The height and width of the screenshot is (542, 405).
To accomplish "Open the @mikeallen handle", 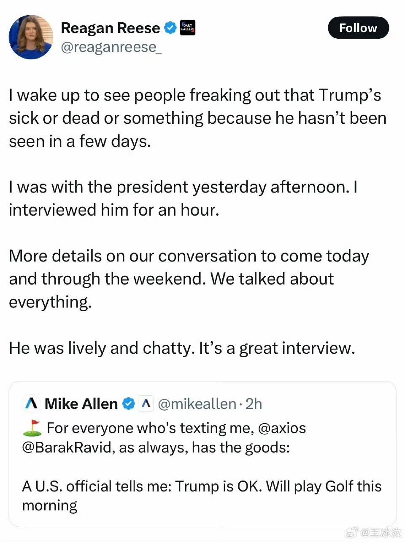I will pos(197,404).
